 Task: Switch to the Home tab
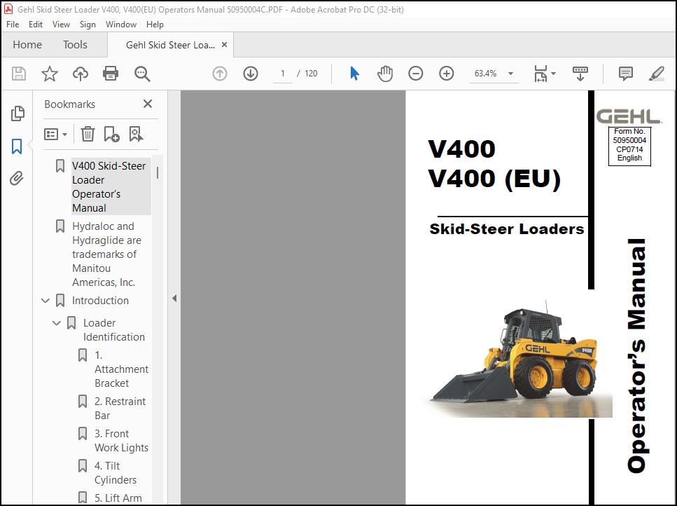[27, 45]
